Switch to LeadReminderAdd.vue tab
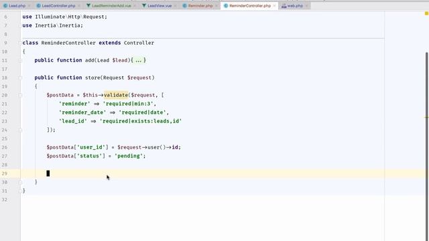Image resolution: width=429 pixels, height=241 pixels. 111,6
